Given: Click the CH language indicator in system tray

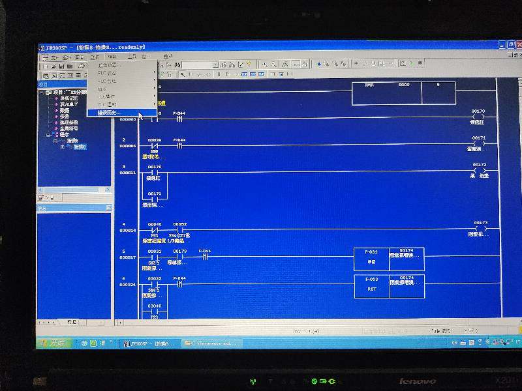Looking at the screenshot, I should (x=454, y=343).
